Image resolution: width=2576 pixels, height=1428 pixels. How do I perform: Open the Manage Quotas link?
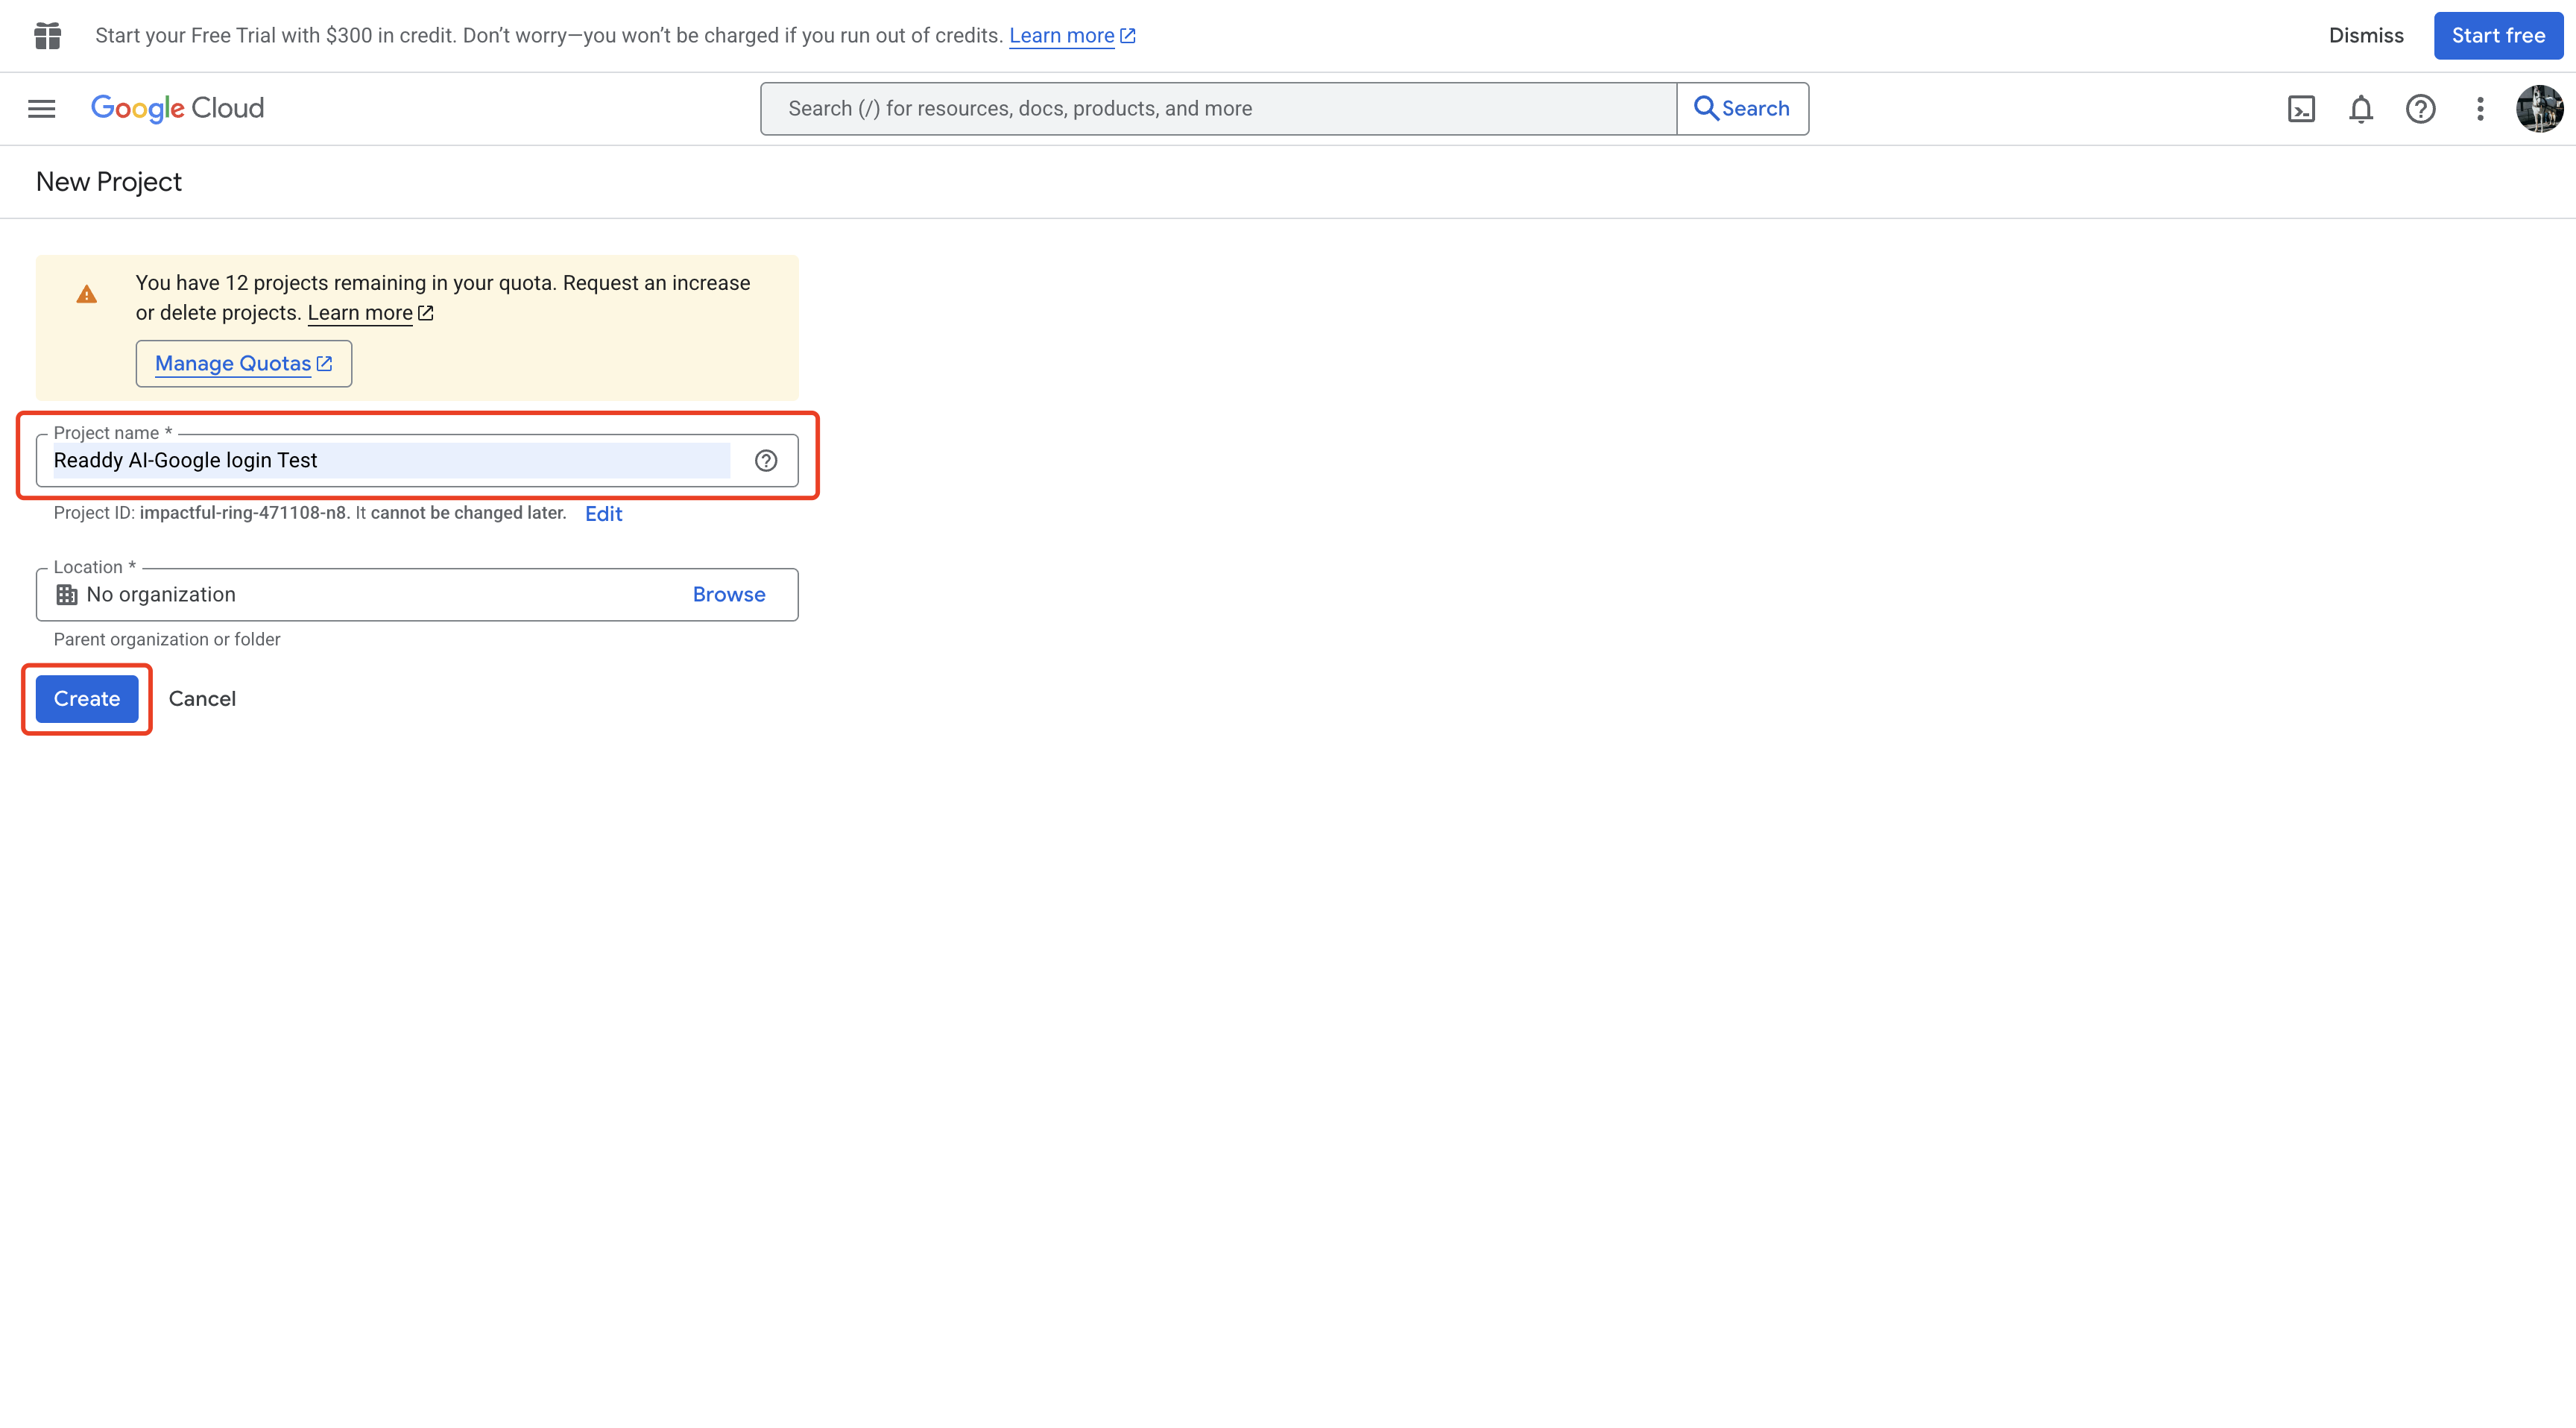coord(243,363)
